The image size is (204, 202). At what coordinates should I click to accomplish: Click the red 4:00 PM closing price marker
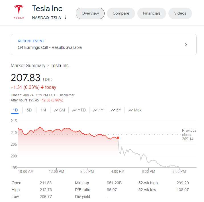tap(118, 138)
